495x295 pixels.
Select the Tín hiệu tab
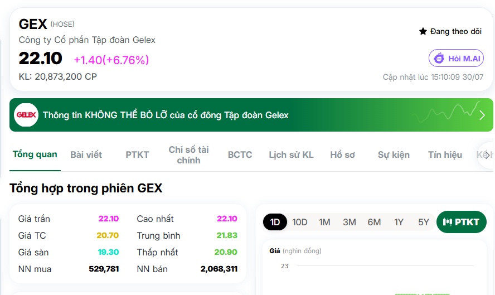(x=445, y=155)
